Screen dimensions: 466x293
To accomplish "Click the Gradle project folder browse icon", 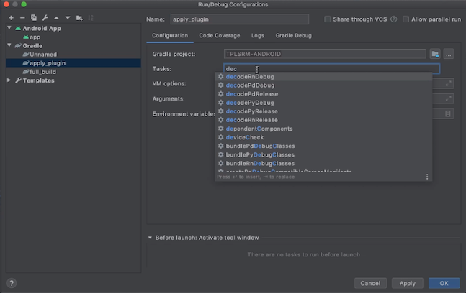I will tap(435, 54).
